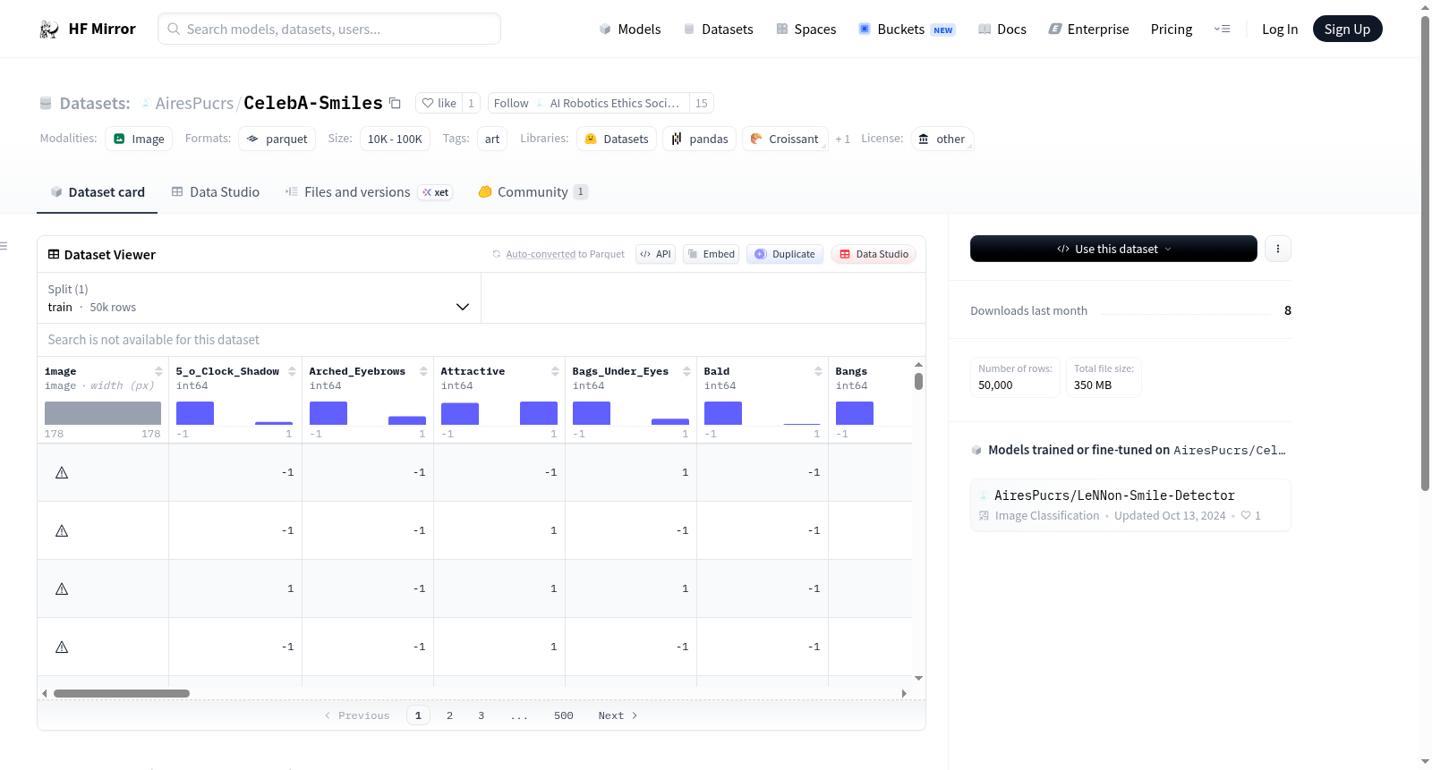The width and height of the screenshot is (1432, 770).
Task: Open the left sidebar hamburger icon
Action: click(4, 246)
